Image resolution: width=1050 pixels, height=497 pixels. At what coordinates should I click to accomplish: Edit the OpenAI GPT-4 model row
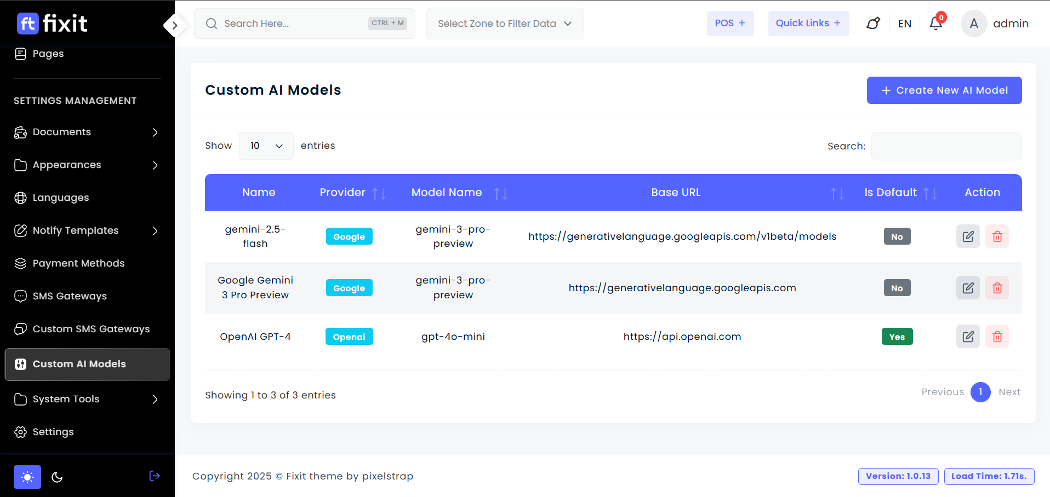coord(968,337)
